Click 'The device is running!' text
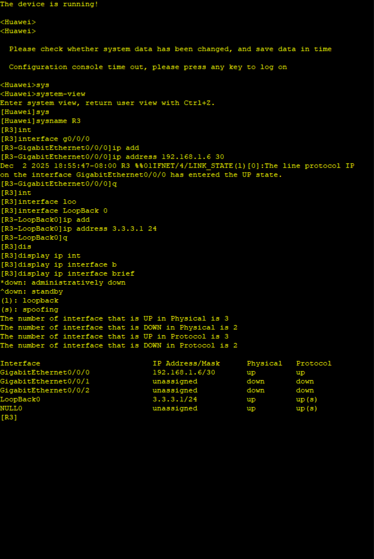The width and height of the screenshot is (374, 559). click(x=49, y=4)
